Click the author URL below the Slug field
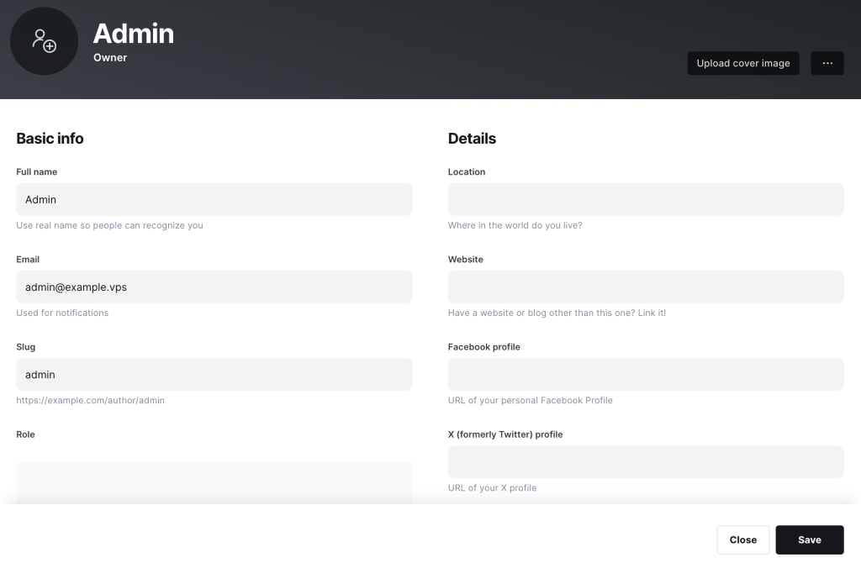The height and width of the screenshot is (563, 861). pos(90,400)
